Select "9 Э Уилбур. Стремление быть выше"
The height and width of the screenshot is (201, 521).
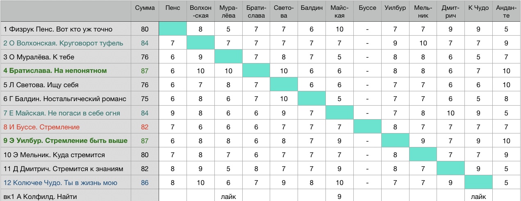pyautogui.click(x=65, y=140)
